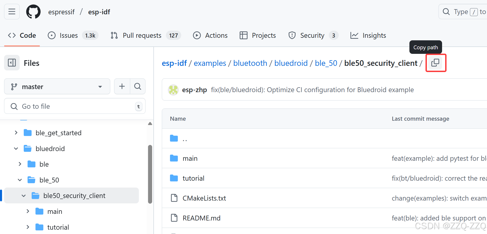Open the parent directory folder row

pos(185,139)
